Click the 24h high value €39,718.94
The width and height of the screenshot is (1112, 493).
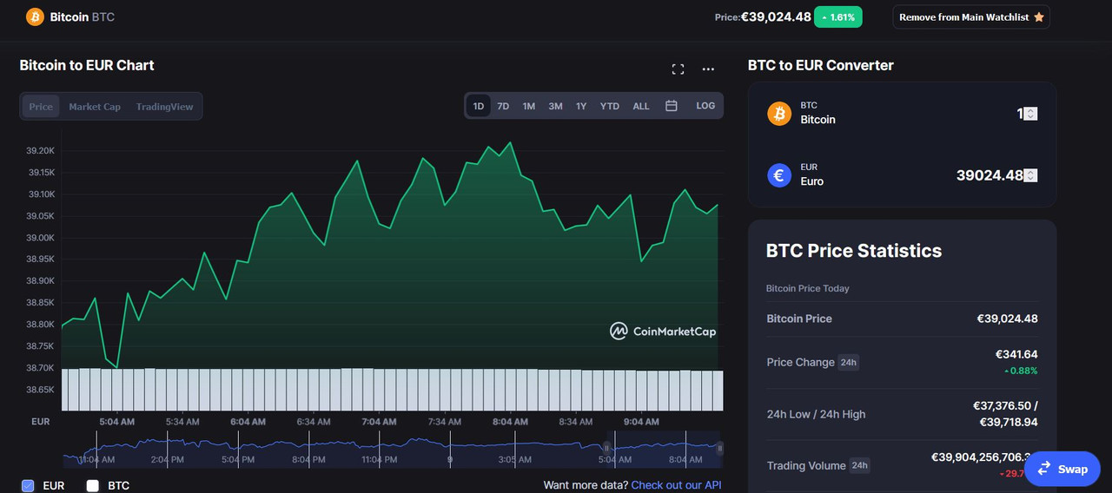tap(1008, 422)
